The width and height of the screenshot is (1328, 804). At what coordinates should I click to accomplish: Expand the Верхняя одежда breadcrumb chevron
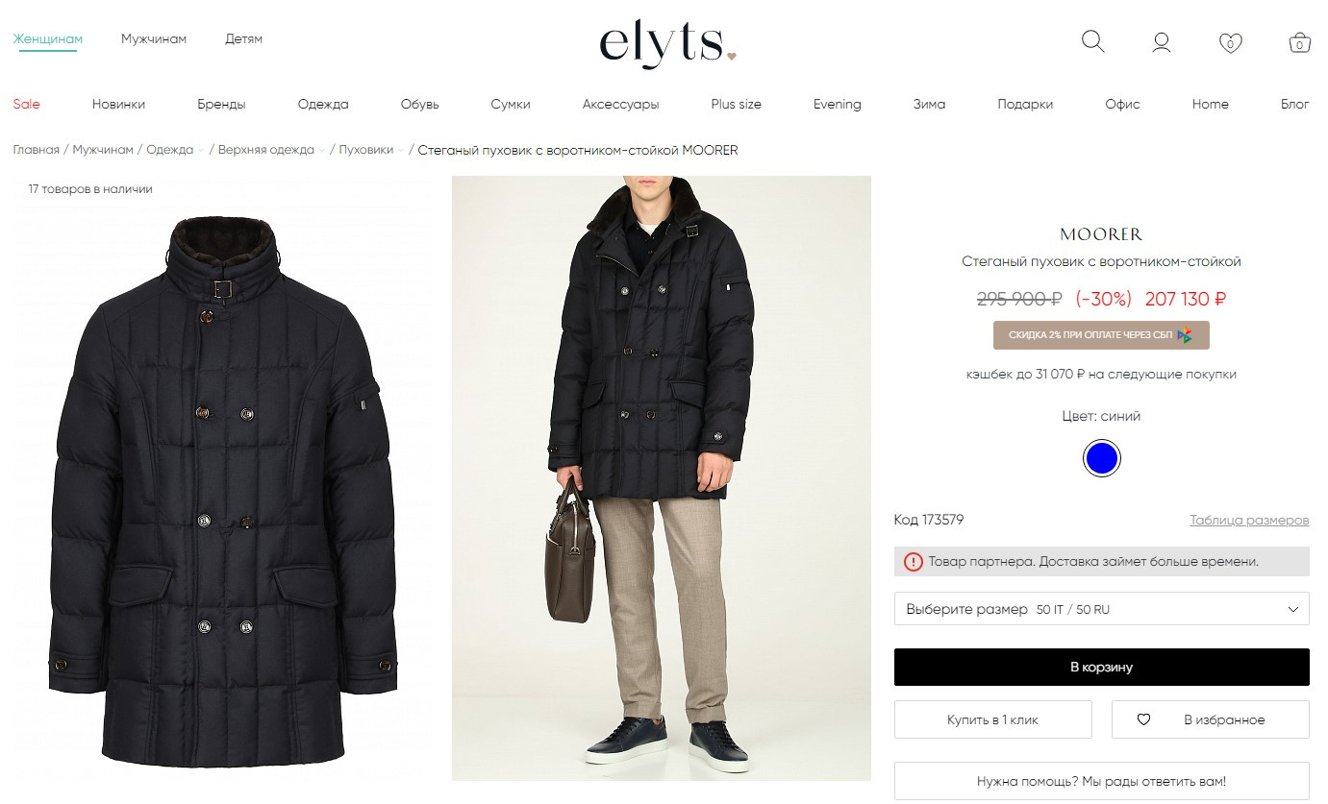(322, 151)
